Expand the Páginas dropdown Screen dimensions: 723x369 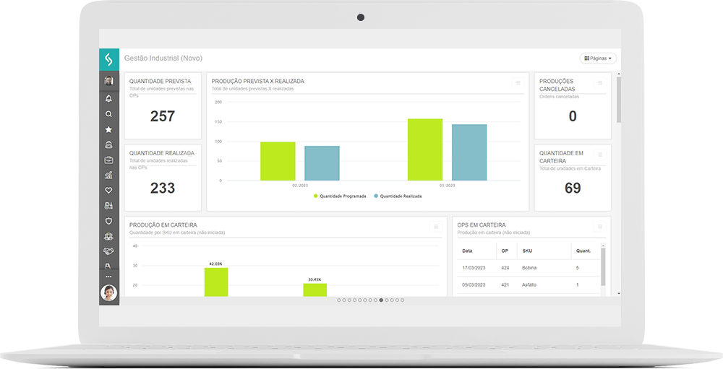pos(598,58)
